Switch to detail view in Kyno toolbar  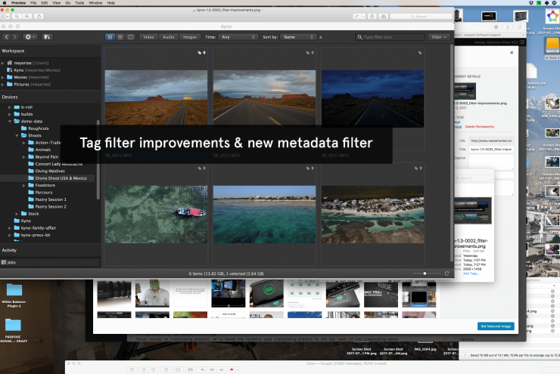click(130, 36)
